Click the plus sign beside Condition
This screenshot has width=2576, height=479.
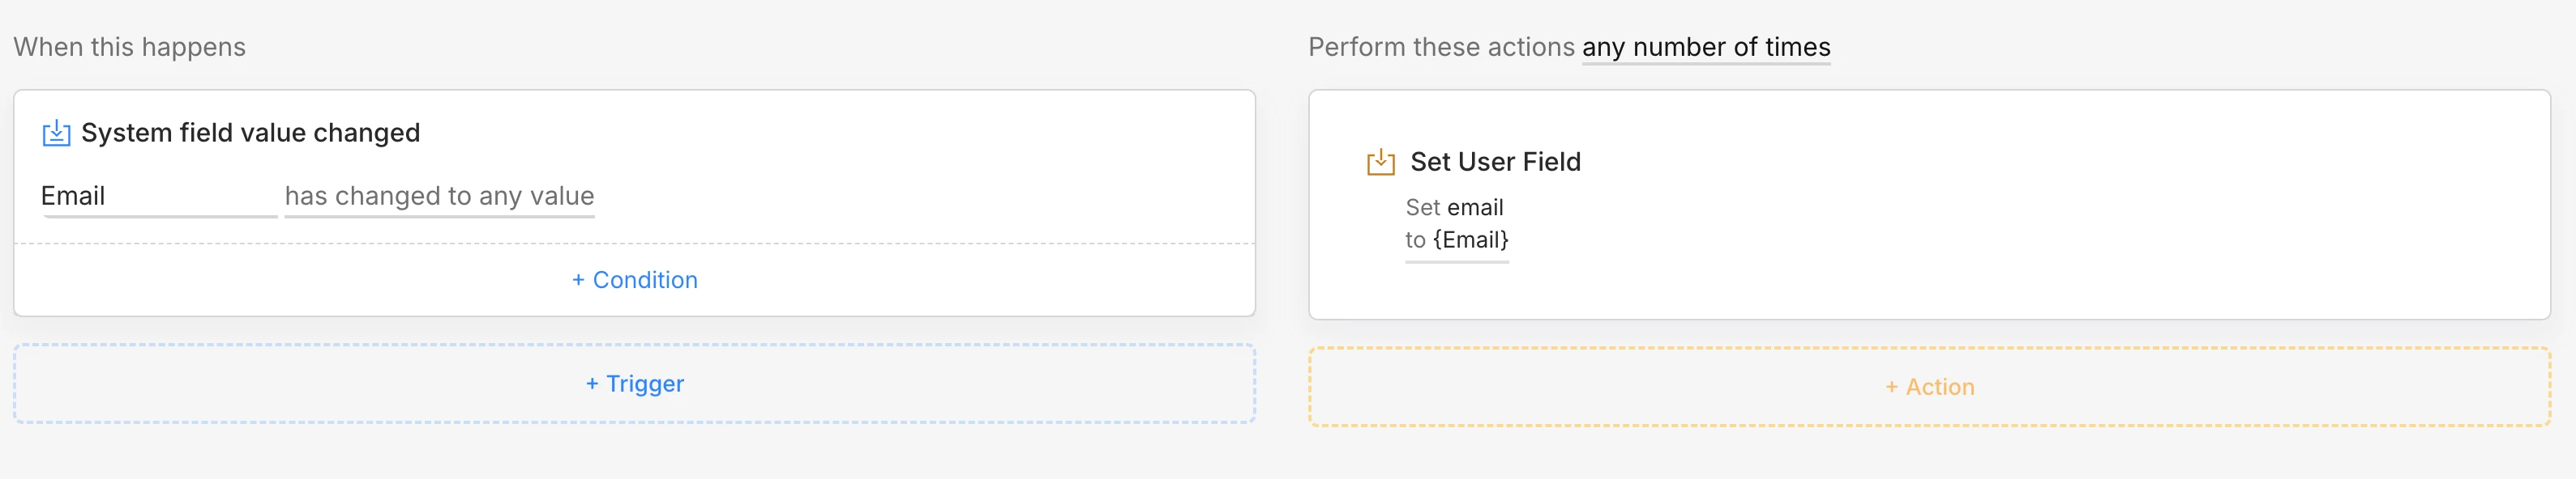(x=578, y=281)
